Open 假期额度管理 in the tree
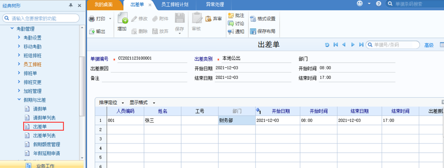The image size is (444, 168). pyautogui.click(x=46, y=144)
